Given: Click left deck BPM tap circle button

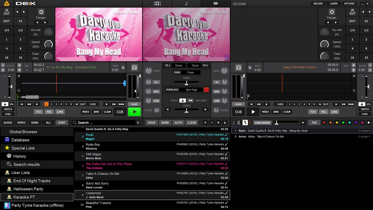Looking at the screenshot, I should click(x=123, y=68).
